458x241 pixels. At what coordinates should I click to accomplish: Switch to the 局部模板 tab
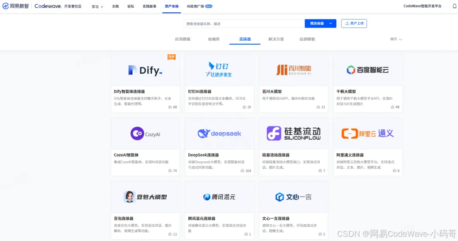[x=307, y=39]
